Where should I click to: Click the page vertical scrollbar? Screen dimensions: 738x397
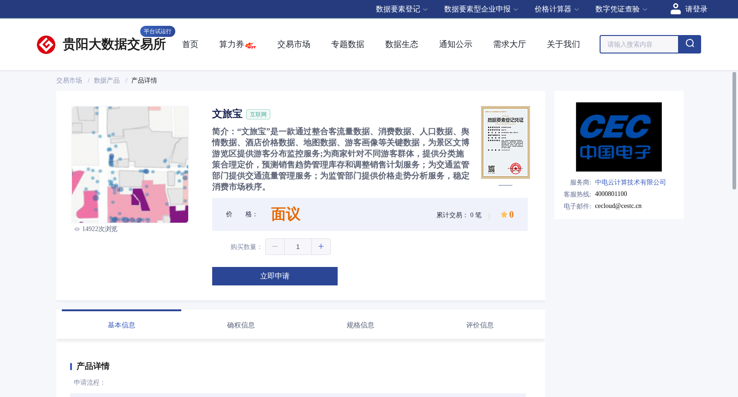click(x=734, y=130)
